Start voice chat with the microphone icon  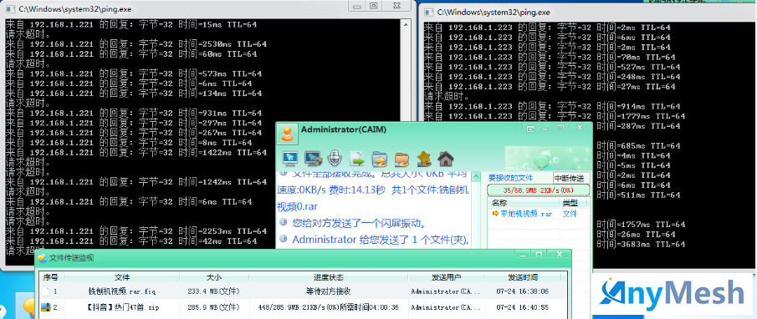pos(334,158)
